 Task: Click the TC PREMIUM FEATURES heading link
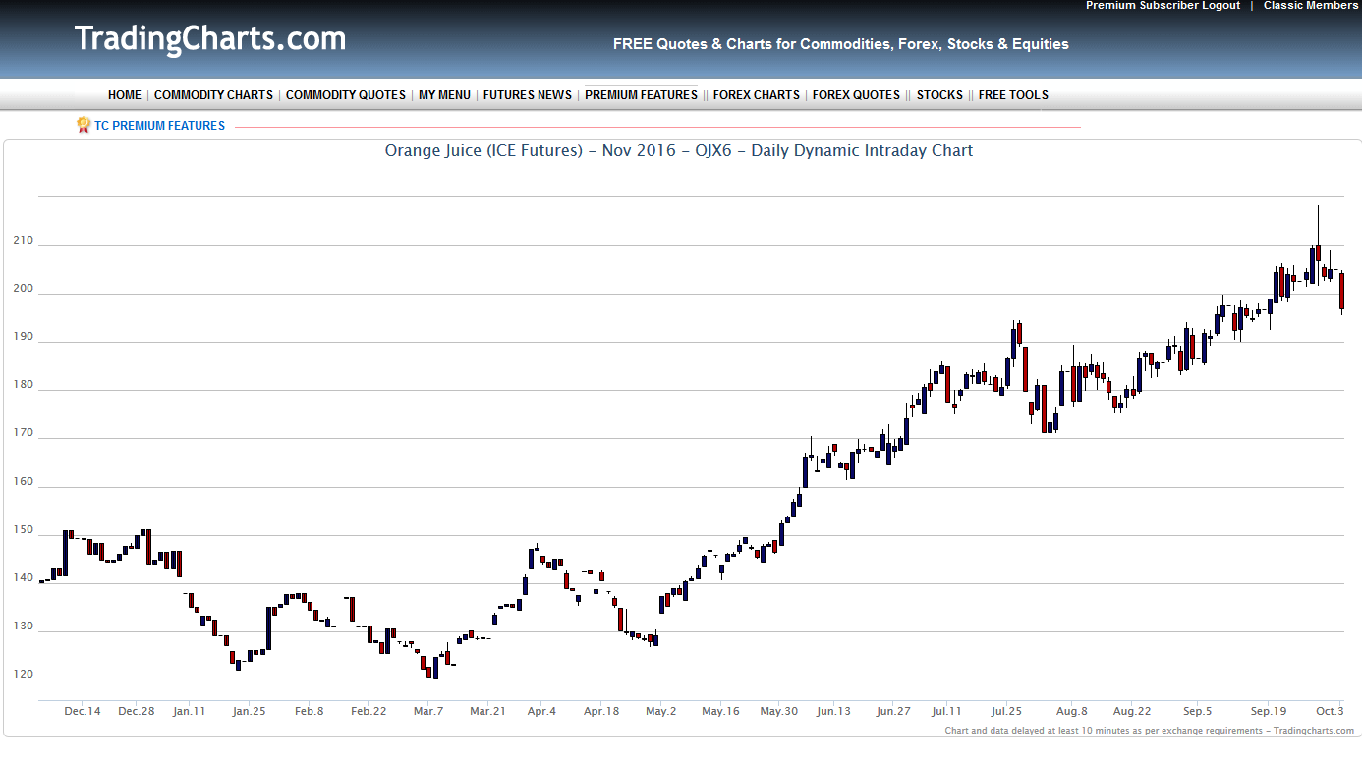[159, 126]
